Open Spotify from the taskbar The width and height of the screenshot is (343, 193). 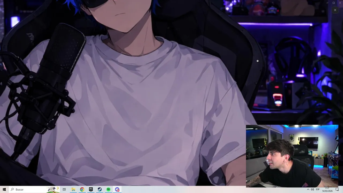click(109, 190)
